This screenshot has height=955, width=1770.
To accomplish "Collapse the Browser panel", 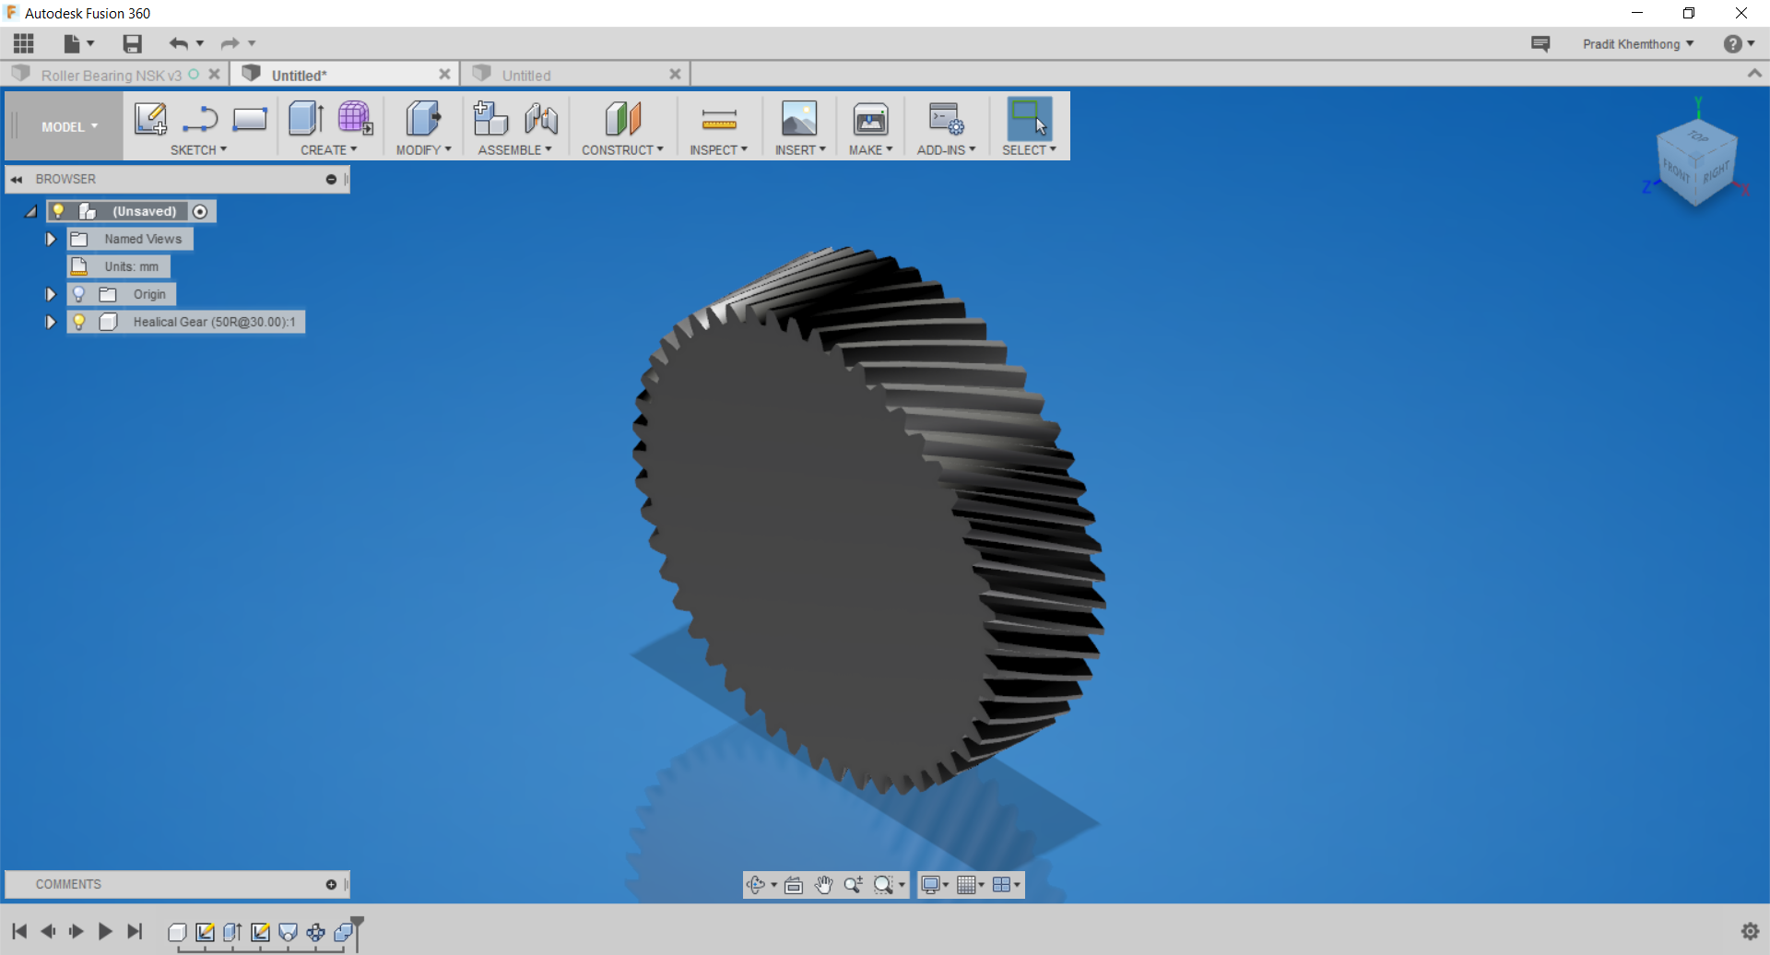I will coord(16,179).
